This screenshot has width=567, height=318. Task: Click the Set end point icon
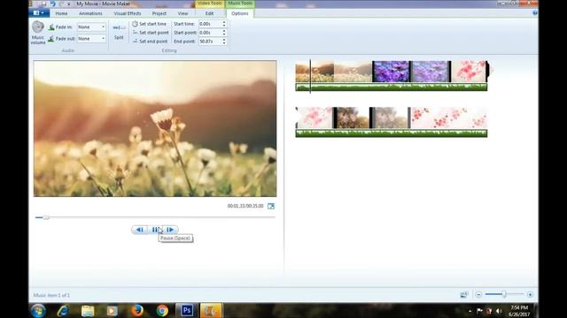click(x=135, y=42)
